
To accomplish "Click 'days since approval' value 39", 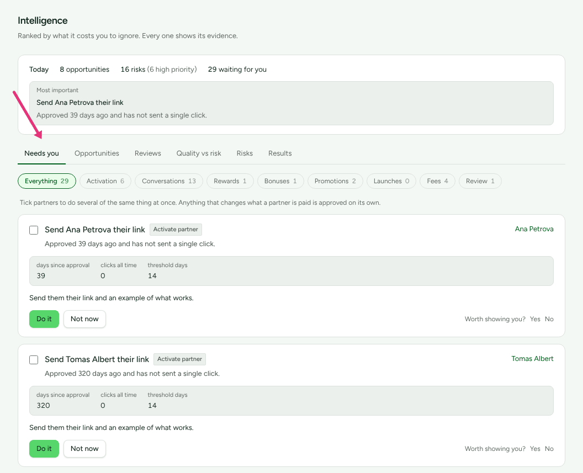I will (41, 276).
